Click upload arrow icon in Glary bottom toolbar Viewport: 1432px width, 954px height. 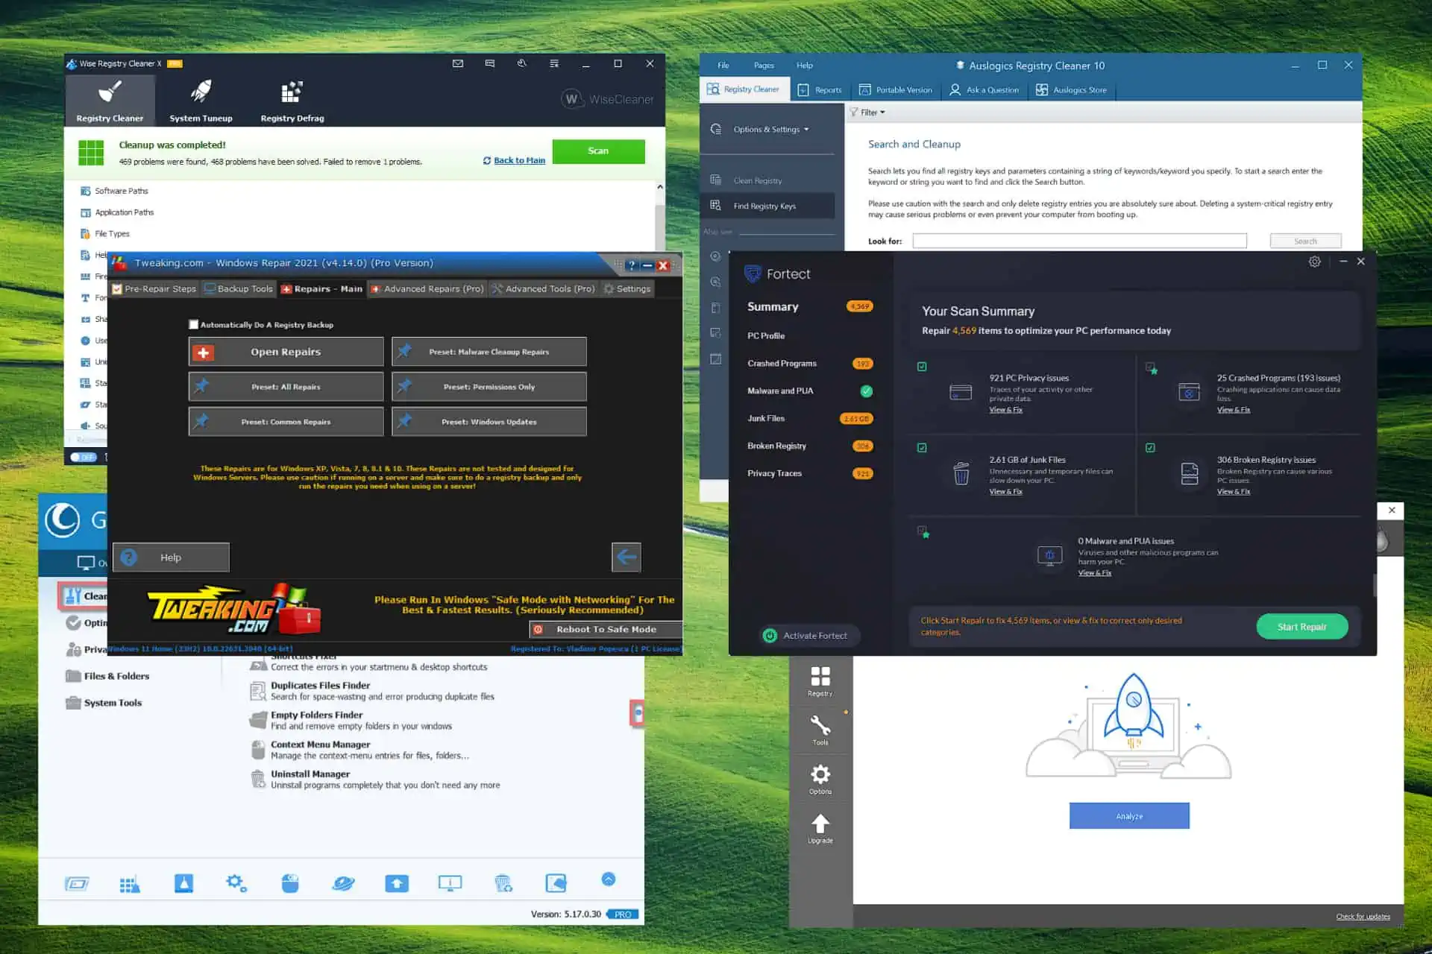click(x=397, y=883)
